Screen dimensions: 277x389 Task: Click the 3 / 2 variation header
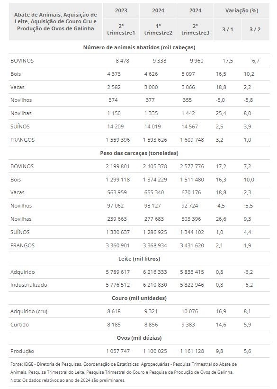[x=255, y=29]
